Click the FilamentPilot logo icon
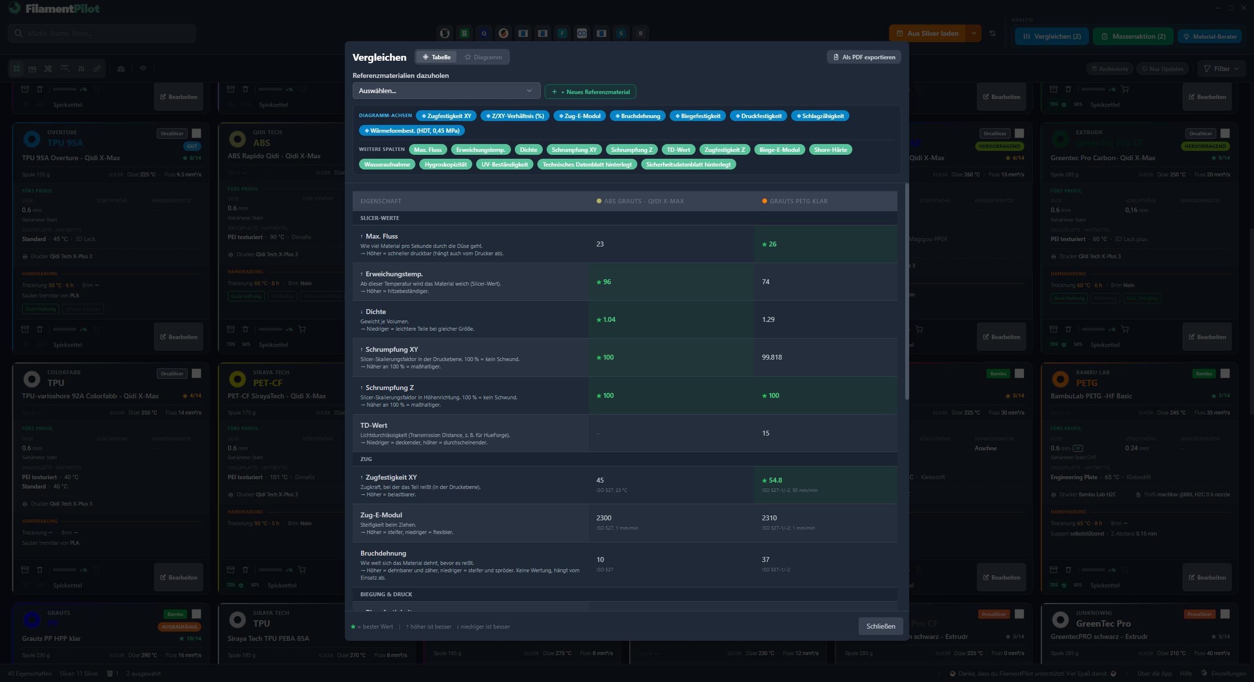 tap(15, 8)
